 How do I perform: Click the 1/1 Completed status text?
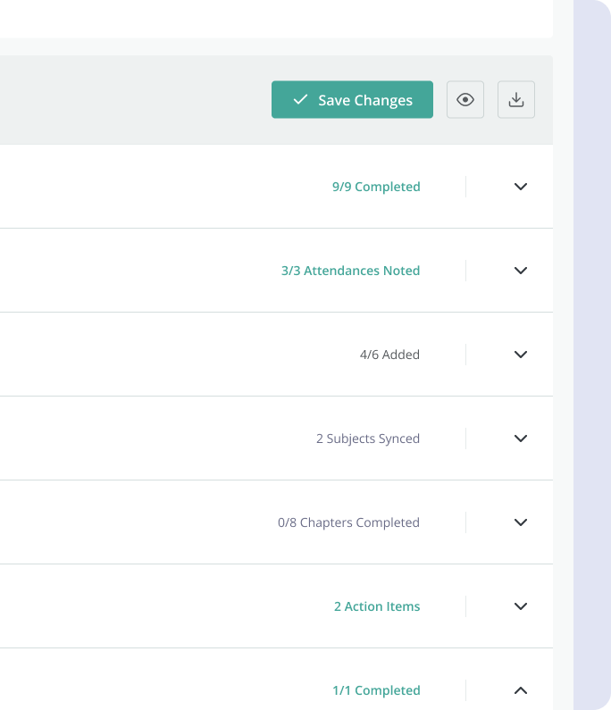[x=376, y=690]
